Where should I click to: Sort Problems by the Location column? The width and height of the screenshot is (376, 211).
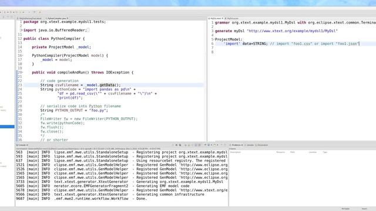click(x=313, y=152)
